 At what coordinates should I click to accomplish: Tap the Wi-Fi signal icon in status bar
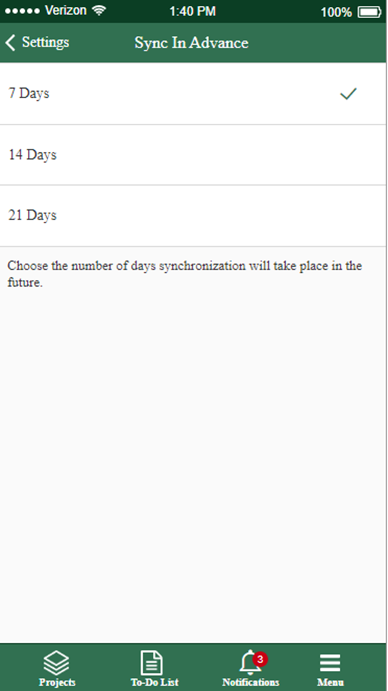[x=99, y=11]
